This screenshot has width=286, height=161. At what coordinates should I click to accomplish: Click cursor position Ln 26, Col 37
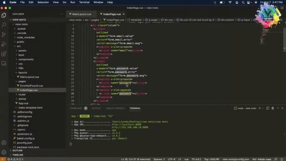135,159
